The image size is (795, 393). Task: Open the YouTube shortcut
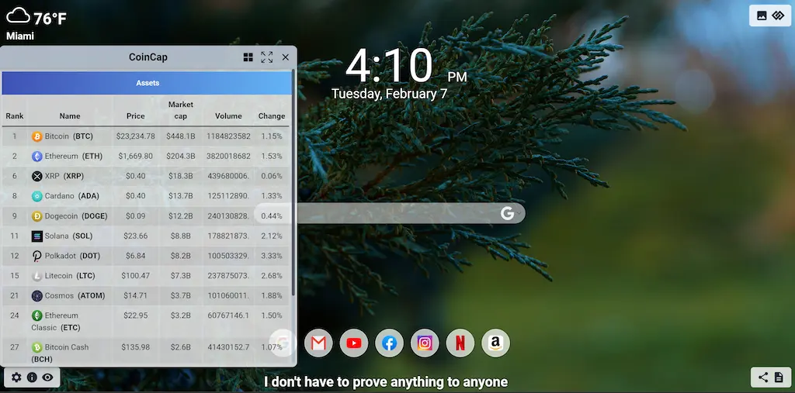354,343
